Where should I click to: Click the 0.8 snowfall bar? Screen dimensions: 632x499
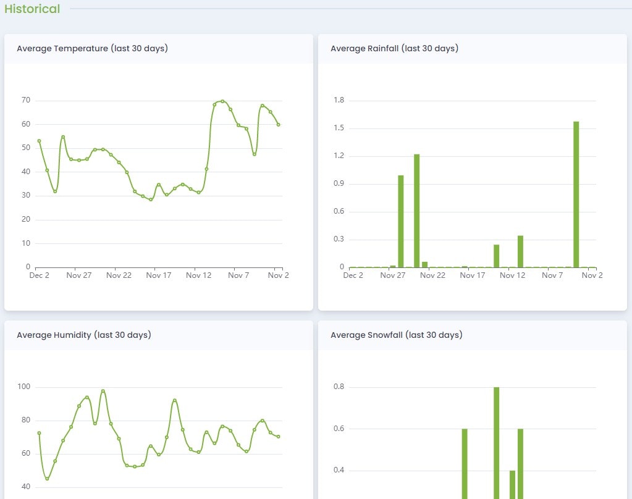496,443
